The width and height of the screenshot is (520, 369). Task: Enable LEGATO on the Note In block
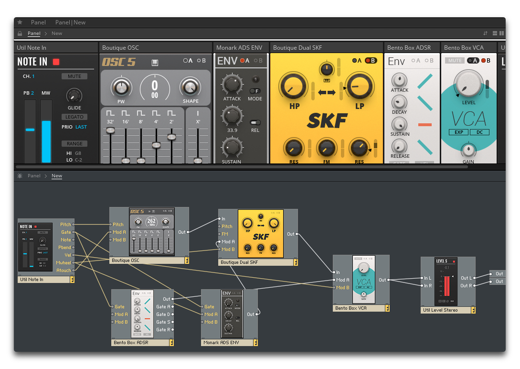click(74, 117)
